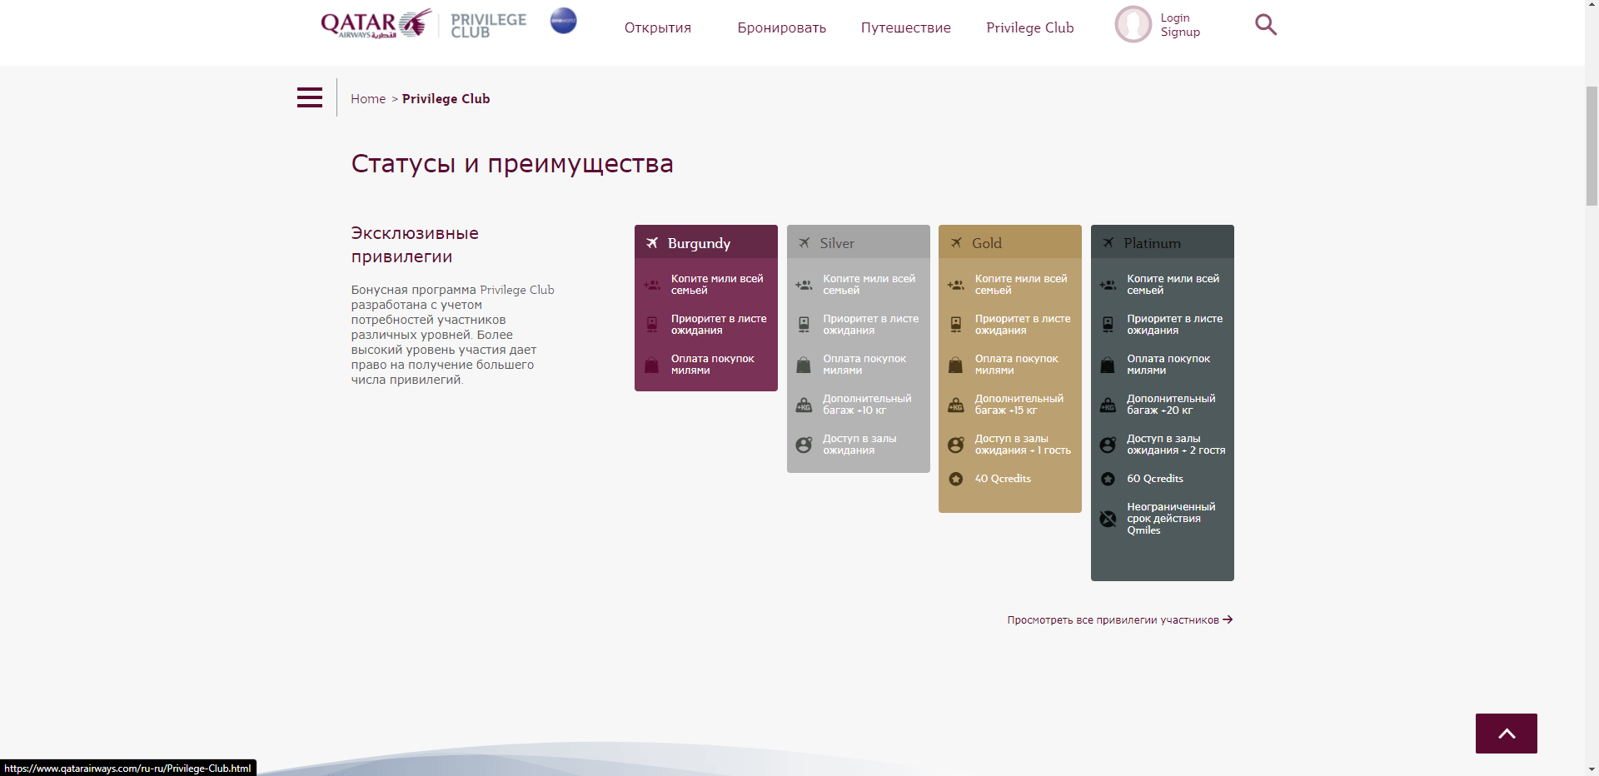Click unlimited Qmiles validity icon in Platinum
The image size is (1599, 776).
pyautogui.click(x=1108, y=519)
